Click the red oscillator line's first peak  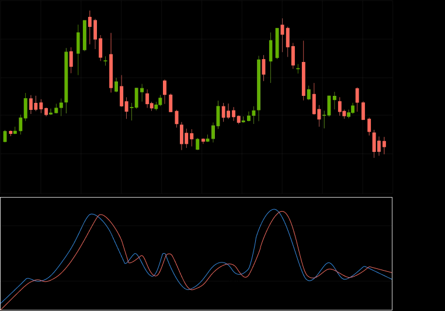tap(101, 215)
